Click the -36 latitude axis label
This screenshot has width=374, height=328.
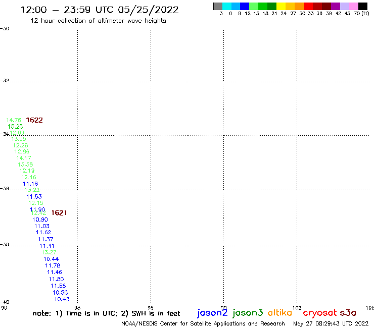[x=5, y=188]
